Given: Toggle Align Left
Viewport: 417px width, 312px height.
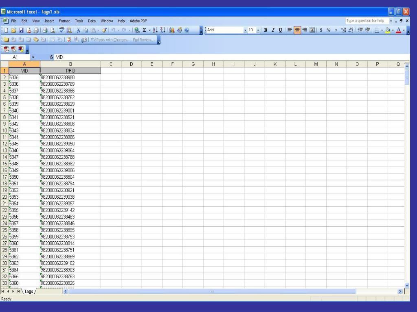Looking at the screenshot, I should (290, 30).
